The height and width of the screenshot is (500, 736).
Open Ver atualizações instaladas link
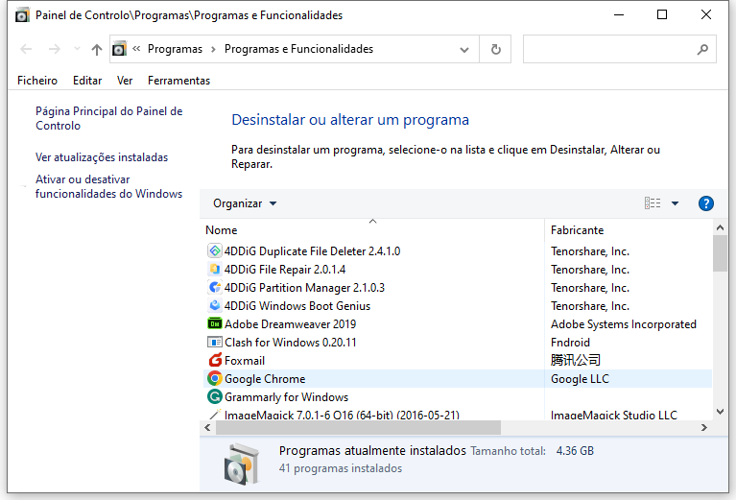pyautogui.click(x=102, y=157)
